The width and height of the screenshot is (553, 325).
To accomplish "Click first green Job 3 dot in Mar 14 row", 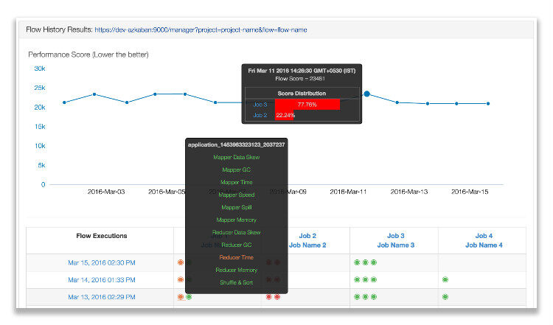I will (357, 279).
